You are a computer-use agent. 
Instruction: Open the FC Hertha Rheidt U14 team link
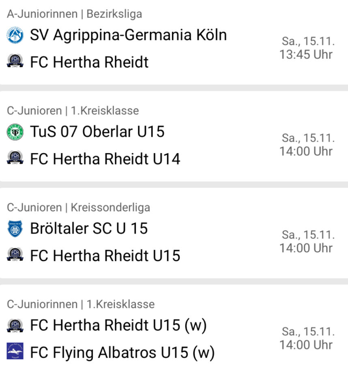(x=105, y=159)
